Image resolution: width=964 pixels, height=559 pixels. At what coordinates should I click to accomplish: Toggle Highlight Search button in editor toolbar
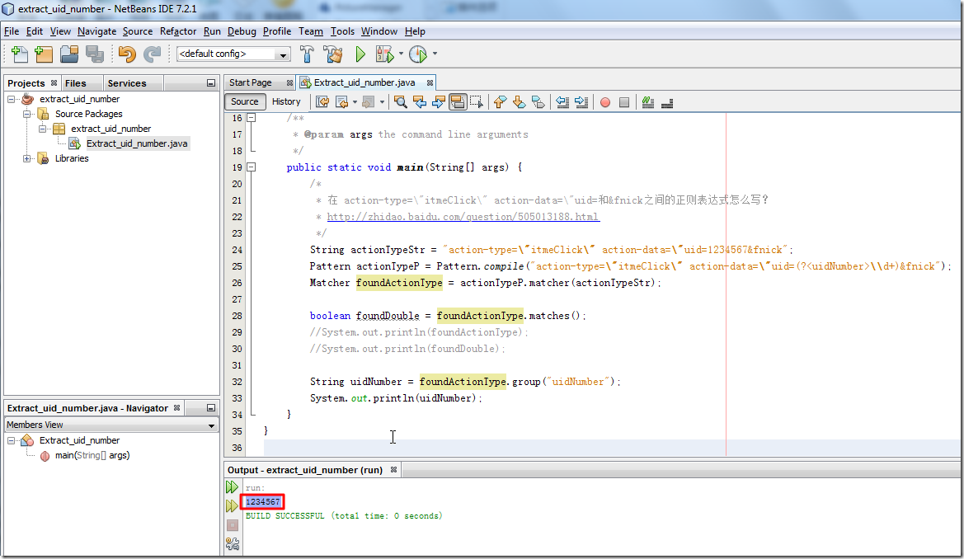457,102
